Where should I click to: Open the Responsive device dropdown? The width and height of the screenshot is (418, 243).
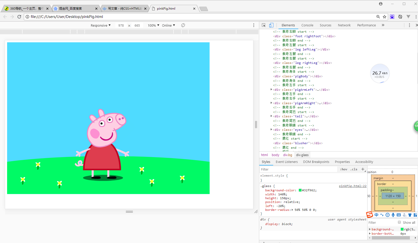[101, 25]
